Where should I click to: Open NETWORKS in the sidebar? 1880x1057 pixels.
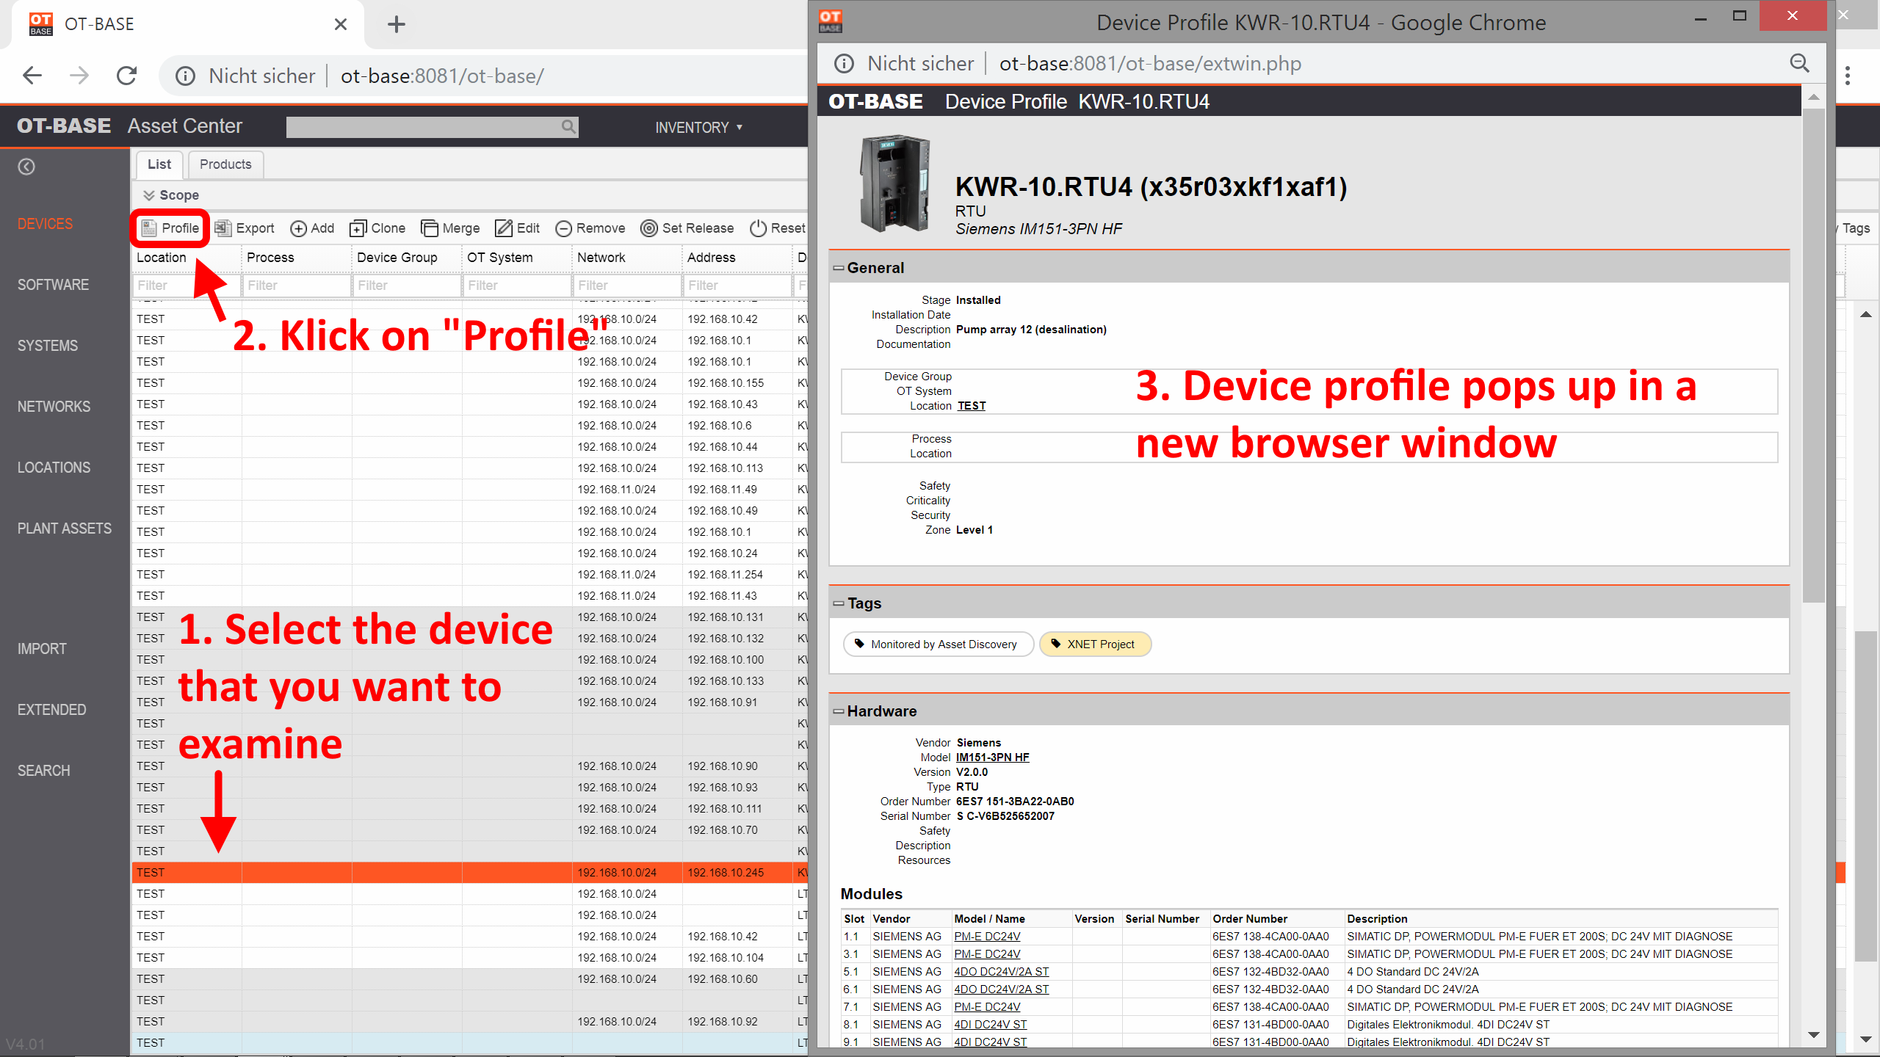tap(54, 407)
